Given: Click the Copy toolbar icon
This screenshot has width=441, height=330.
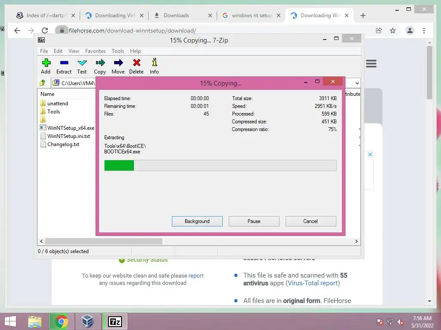Looking at the screenshot, I should (x=100, y=66).
